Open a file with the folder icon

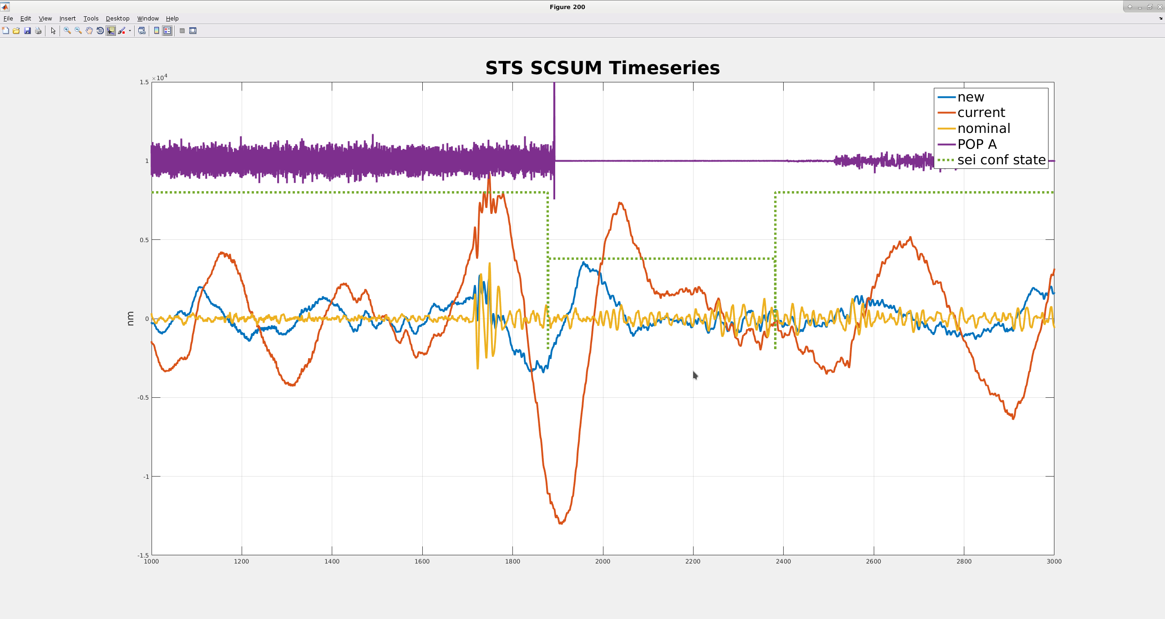click(x=16, y=30)
